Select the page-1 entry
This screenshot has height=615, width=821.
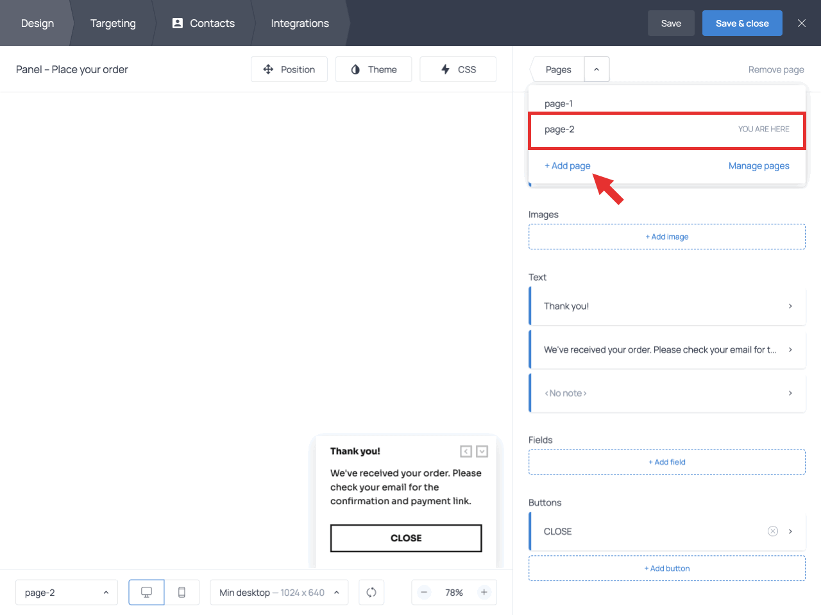pyautogui.click(x=559, y=103)
